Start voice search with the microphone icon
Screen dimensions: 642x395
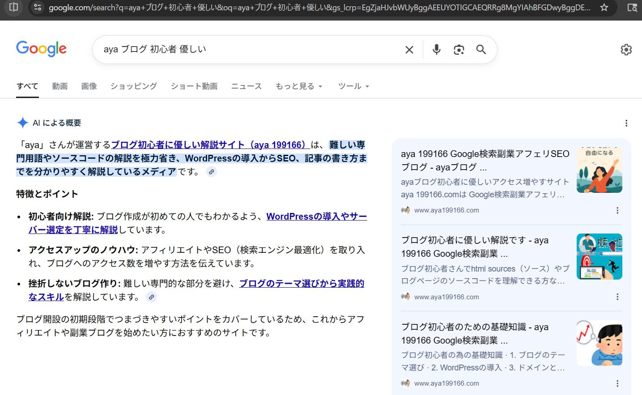(x=437, y=50)
